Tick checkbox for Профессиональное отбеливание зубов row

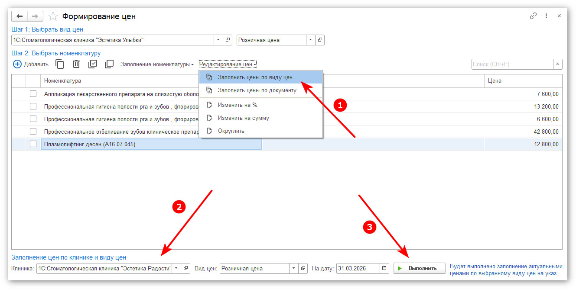tap(33, 132)
